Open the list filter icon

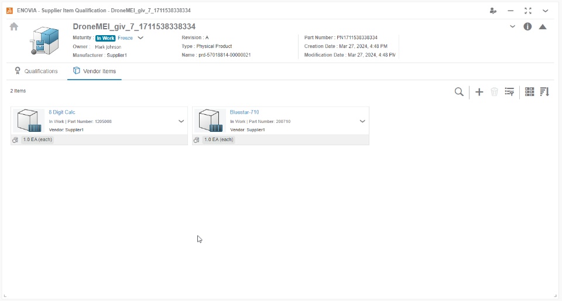tap(509, 92)
